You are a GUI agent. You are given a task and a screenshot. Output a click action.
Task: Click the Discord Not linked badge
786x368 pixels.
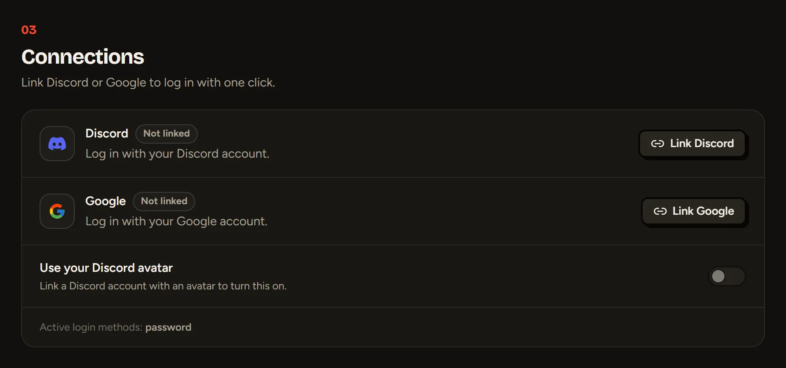click(167, 133)
